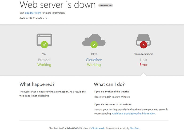The image size is (184, 130).
Task: Click the Cloudflare cloud icon
Action: pos(94,40)
